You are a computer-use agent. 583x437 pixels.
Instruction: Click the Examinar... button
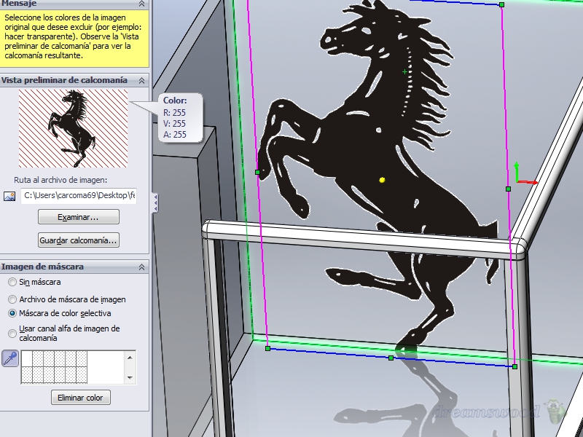tap(79, 217)
